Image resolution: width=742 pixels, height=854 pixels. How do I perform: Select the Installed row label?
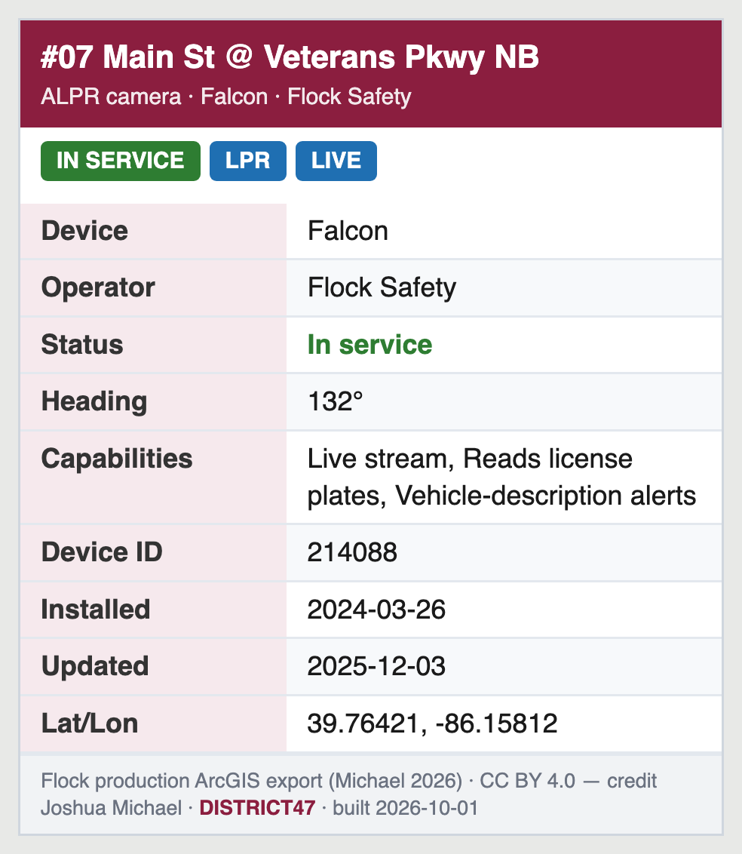click(154, 610)
